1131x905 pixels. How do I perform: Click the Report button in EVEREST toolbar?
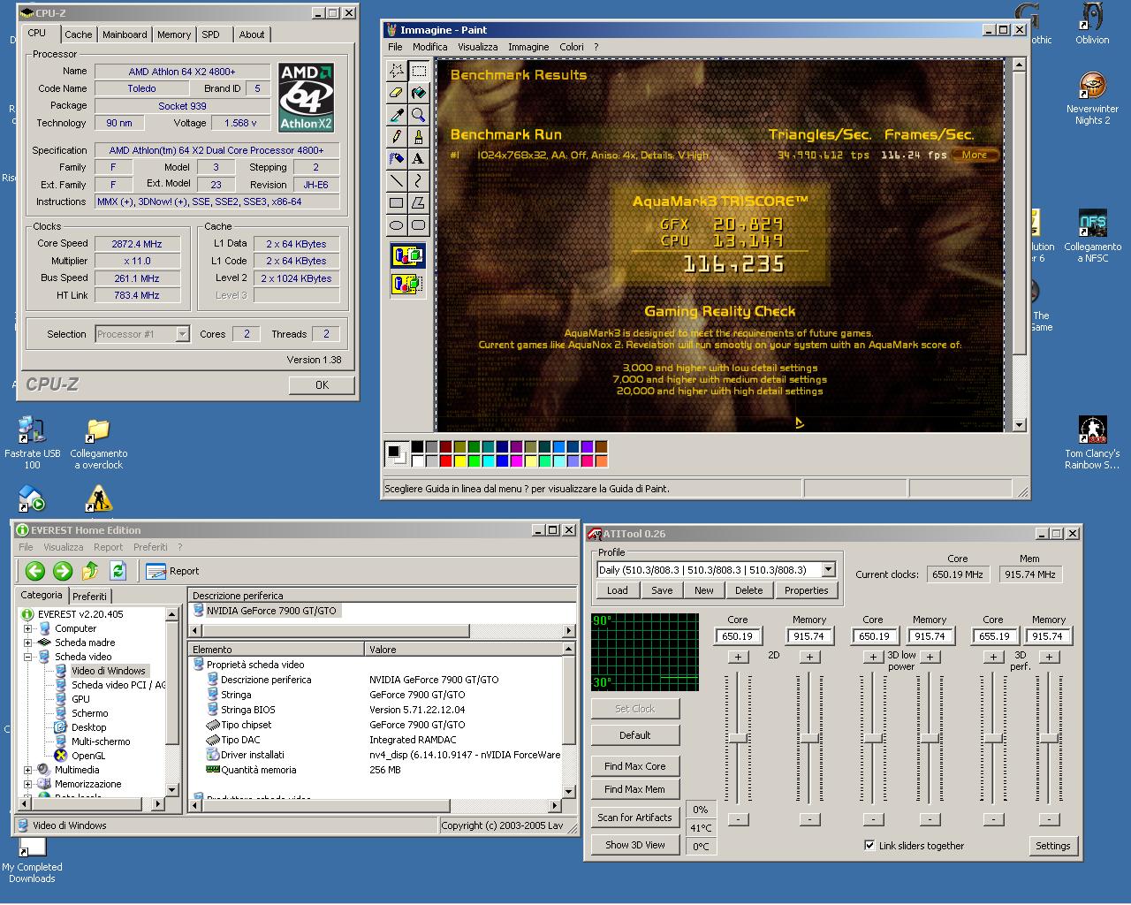tap(172, 571)
